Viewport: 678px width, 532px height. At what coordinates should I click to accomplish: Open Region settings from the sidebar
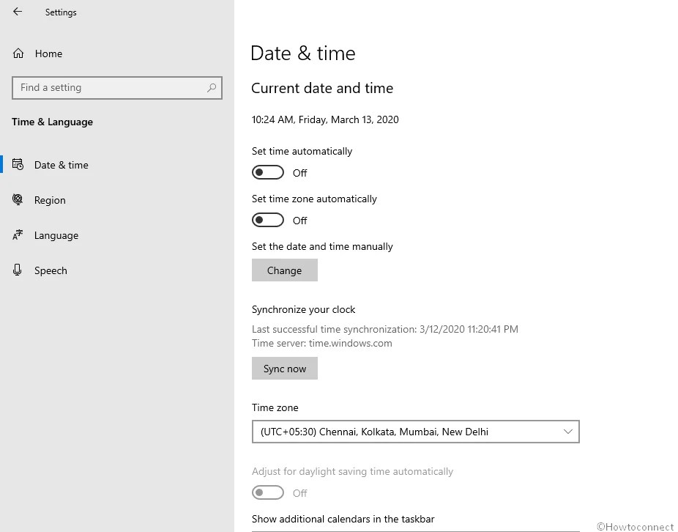(50, 199)
